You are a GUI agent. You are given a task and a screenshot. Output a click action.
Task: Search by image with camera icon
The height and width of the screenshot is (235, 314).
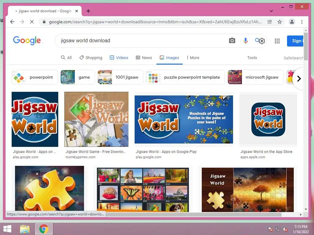232,41
